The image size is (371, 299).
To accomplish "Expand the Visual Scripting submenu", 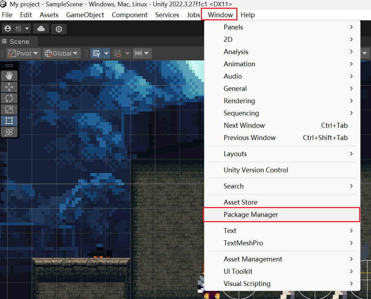I will click(282, 284).
